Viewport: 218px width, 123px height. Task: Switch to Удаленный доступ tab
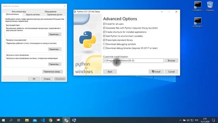pos(54,14)
